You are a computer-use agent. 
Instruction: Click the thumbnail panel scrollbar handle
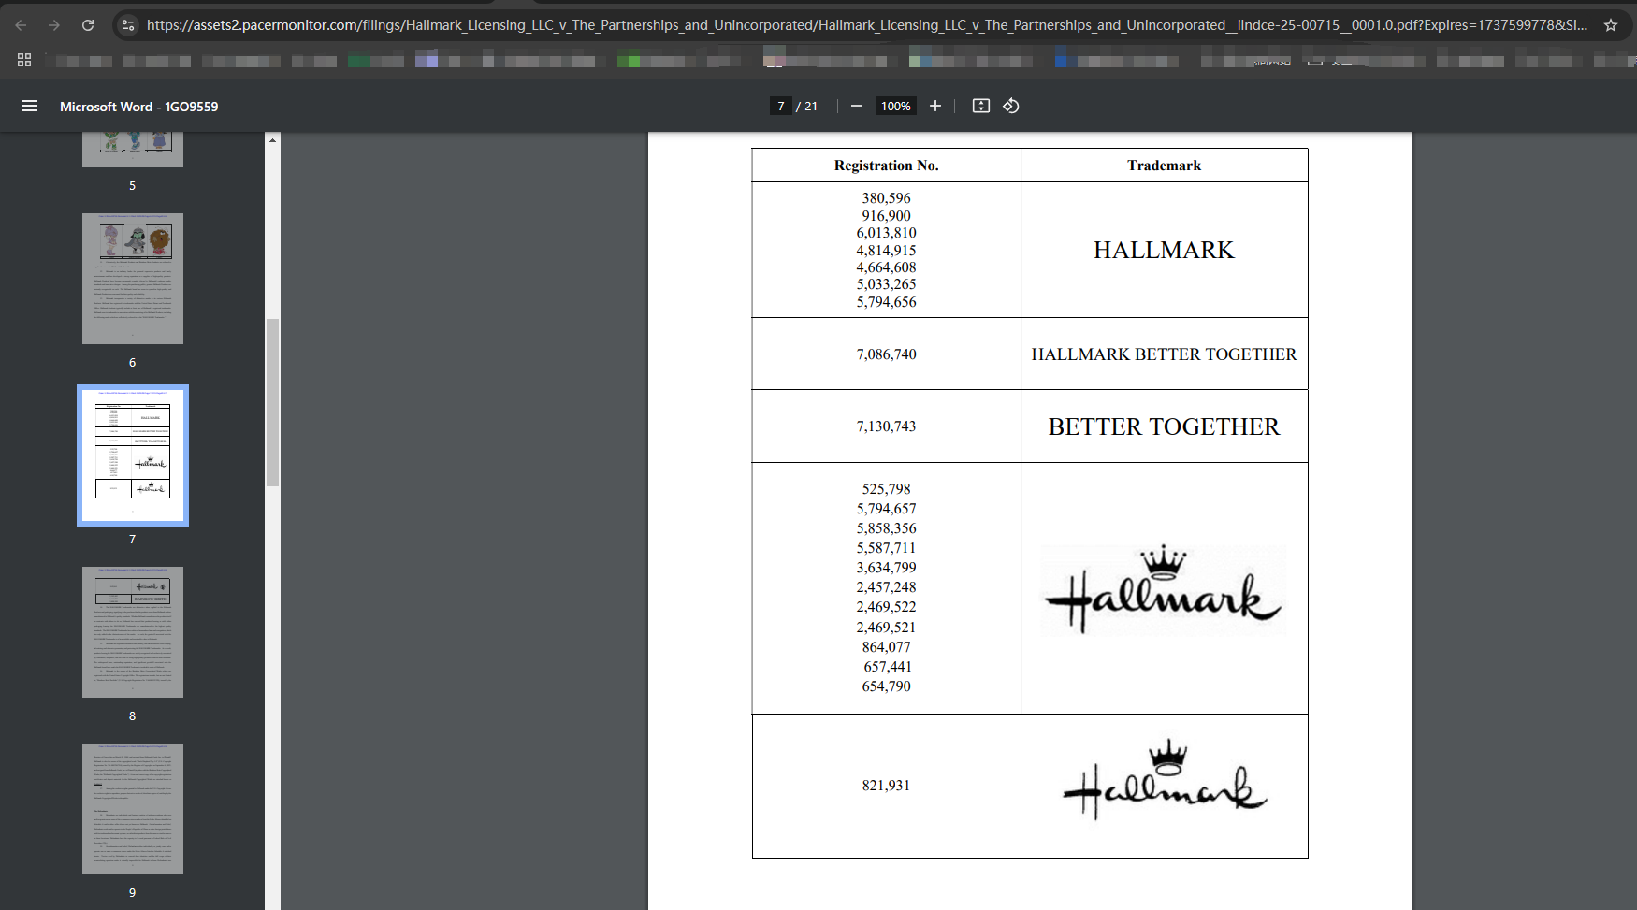272,402
